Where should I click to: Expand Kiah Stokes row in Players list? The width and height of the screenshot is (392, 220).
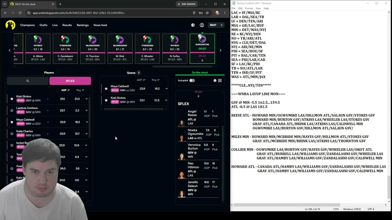(86, 99)
